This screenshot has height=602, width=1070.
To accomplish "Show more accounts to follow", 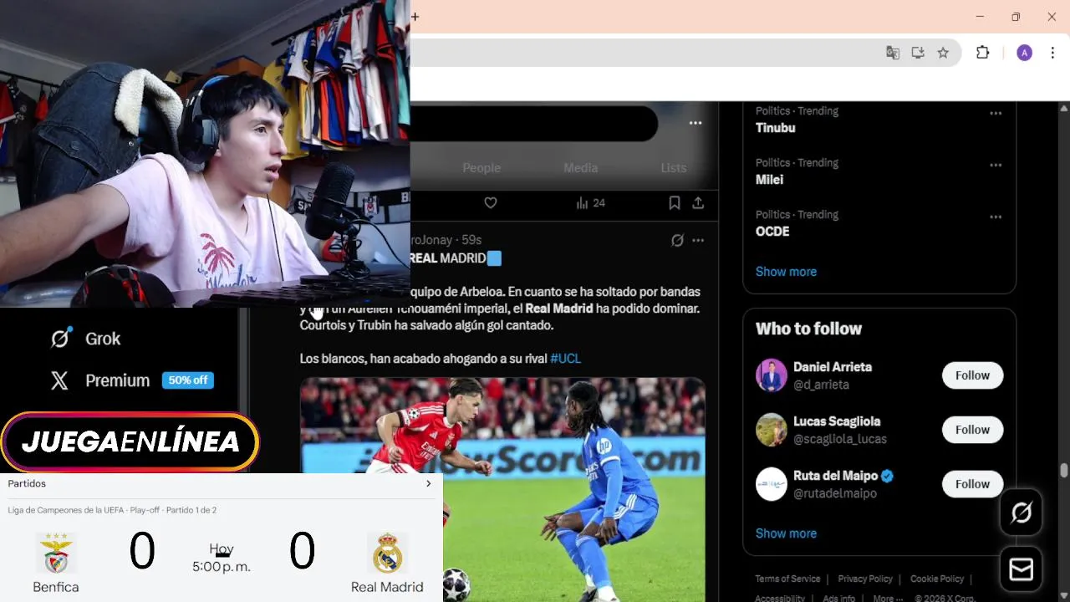I will click(x=786, y=533).
